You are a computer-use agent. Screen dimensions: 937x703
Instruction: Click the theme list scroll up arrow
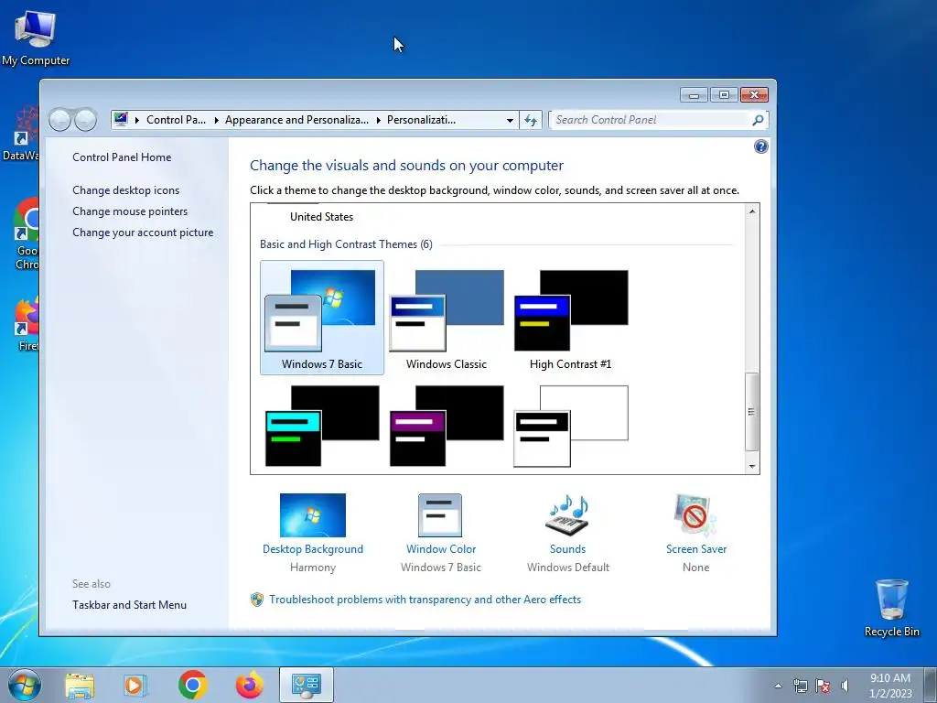pyautogui.click(x=752, y=211)
